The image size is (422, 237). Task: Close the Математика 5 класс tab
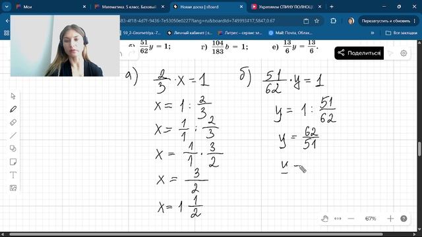point(163,7)
